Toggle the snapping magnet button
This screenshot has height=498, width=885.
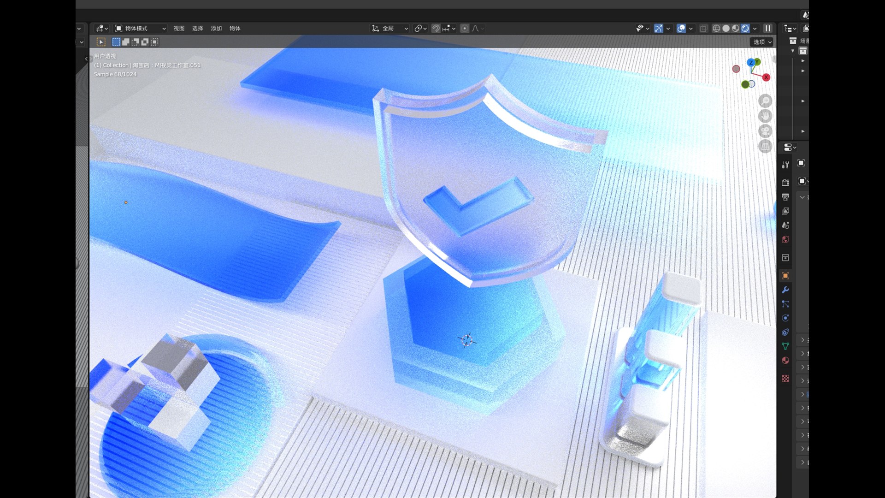point(436,29)
